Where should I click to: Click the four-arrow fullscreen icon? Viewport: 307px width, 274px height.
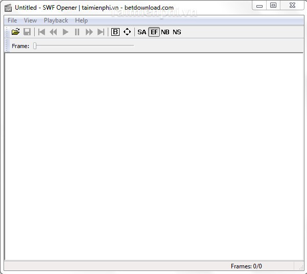pyautogui.click(x=127, y=32)
